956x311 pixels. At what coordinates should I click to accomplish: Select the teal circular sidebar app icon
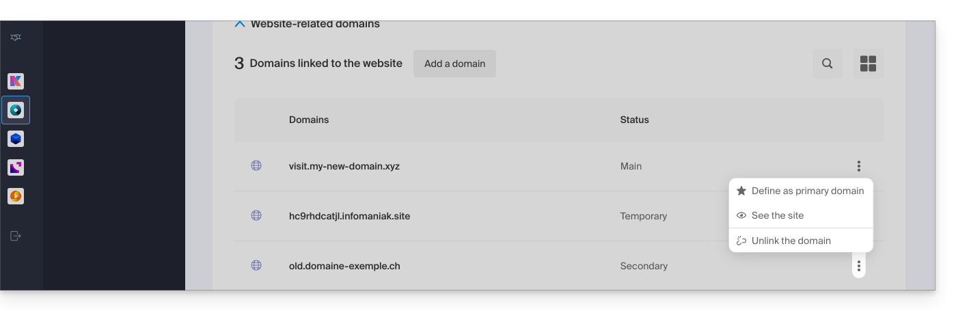click(x=15, y=110)
